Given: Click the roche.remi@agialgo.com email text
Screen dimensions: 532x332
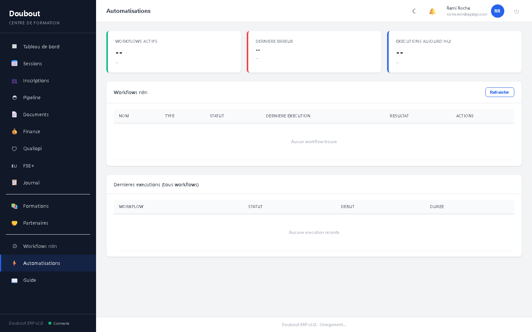Looking at the screenshot, I should [x=467, y=14].
